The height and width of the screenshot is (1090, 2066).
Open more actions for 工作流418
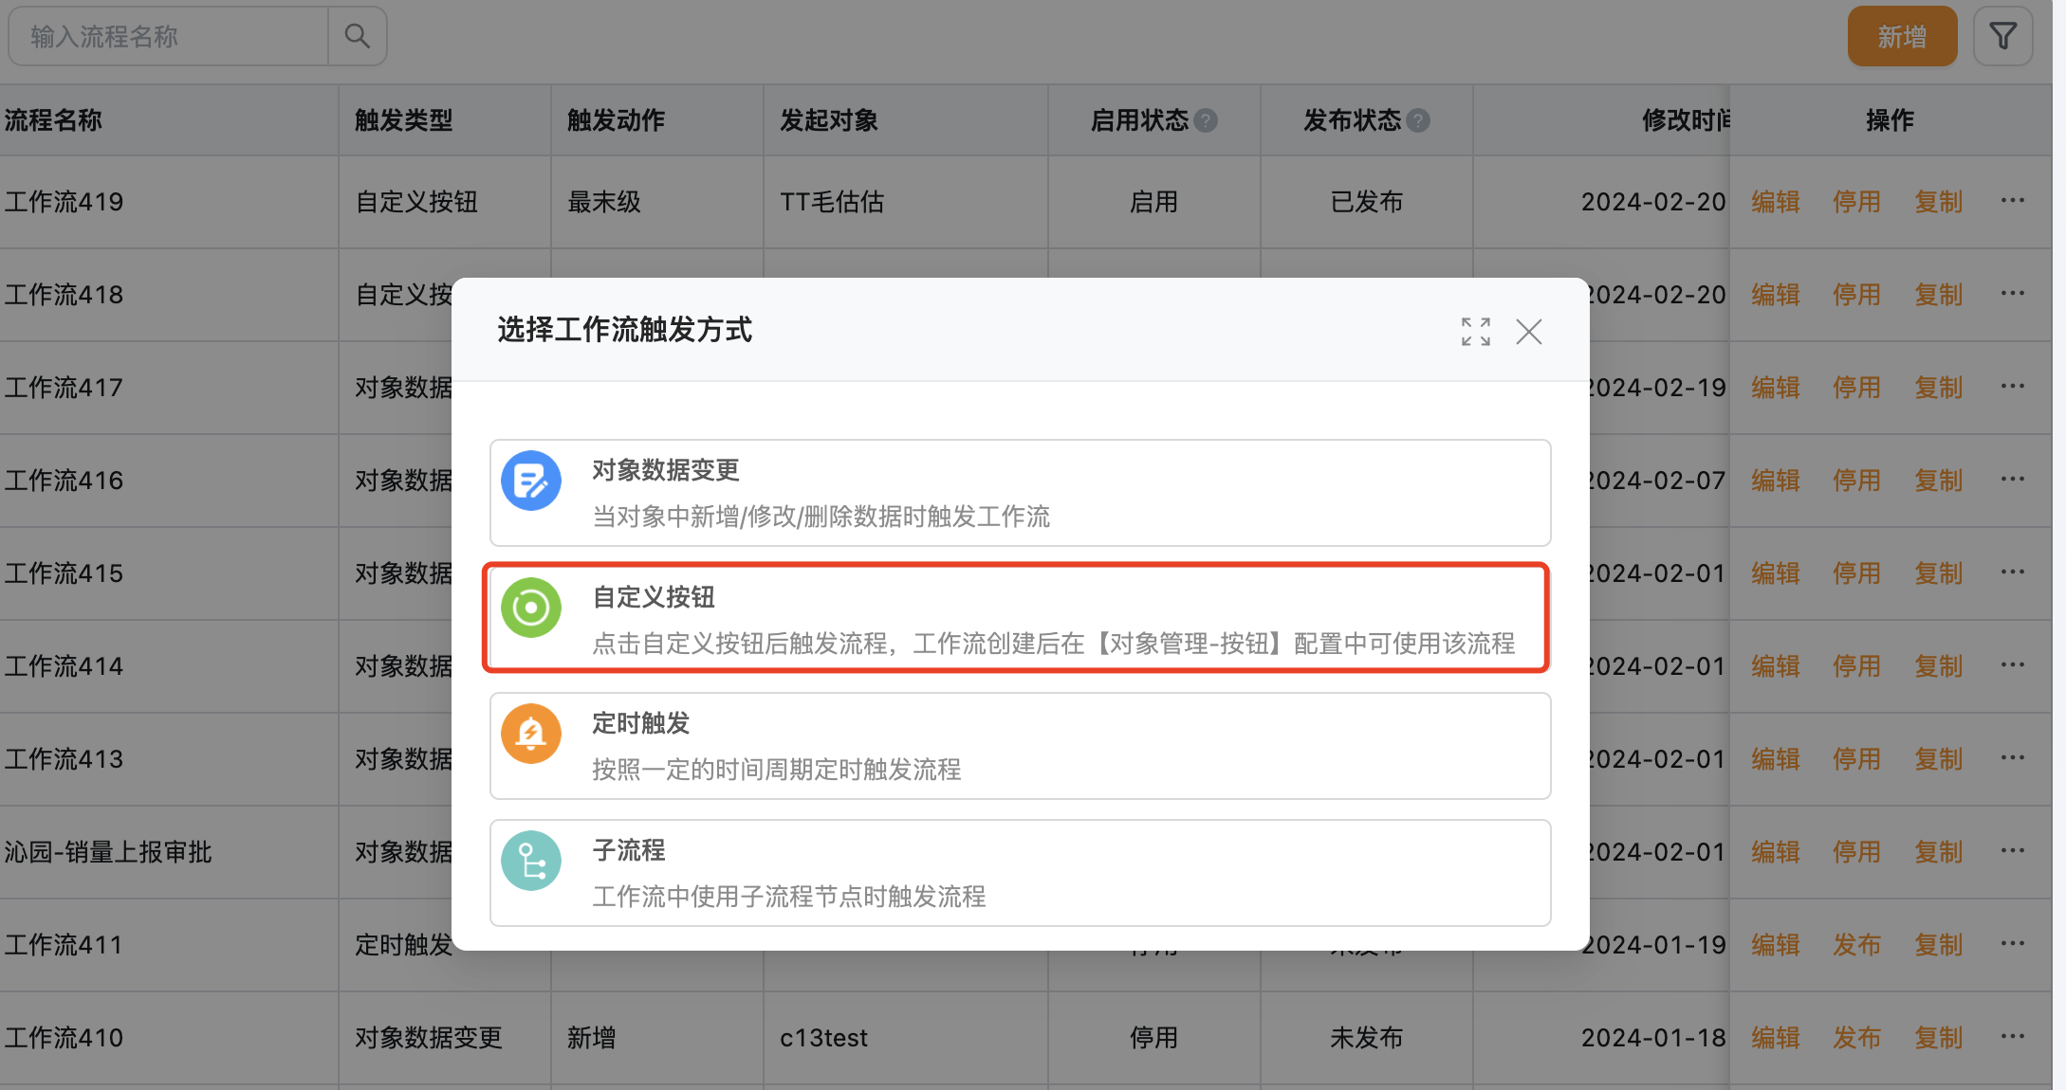pyautogui.click(x=2013, y=294)
